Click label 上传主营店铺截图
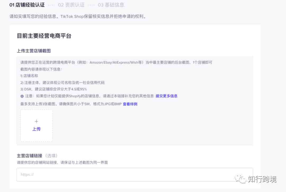Viewport: 286px width, 192px height. [x=34, y=51]
